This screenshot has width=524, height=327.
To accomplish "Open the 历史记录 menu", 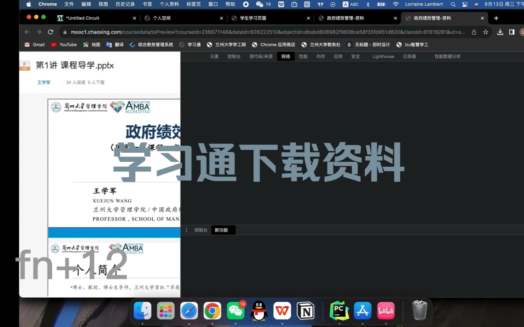I will pyautogui.click(x=125, y=4).
